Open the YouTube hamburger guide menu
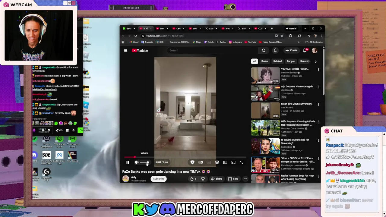The height and width of the screenshot is (217, 386). 126,50
